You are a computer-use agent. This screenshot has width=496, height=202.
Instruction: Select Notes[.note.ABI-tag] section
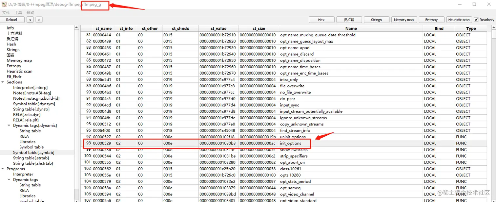point(32,93)
